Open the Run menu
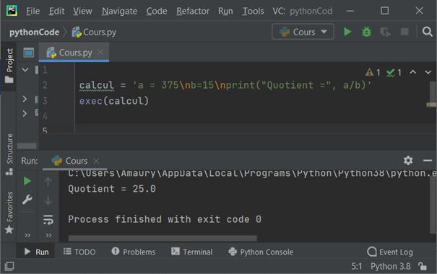Viewport: 437px width, 274px height. pos(225,11)
